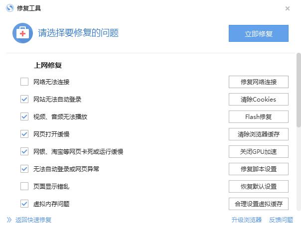Uncheck the 虚拟内存问题 checkbox
301x229 pixels.
click(24, 204)
